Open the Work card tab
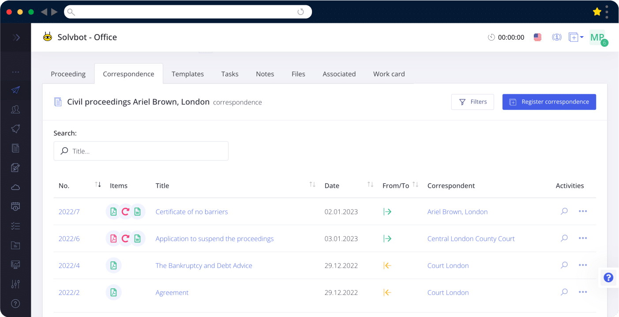Image resolution: width=619 pixels, height=317 pixels. 389,74
